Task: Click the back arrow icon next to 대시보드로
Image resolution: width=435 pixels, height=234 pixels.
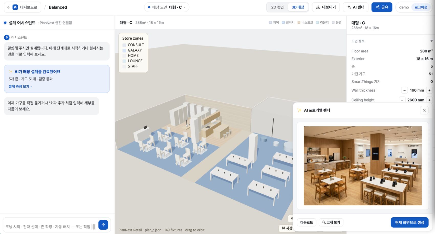Action: [x=8, y=7]
